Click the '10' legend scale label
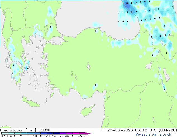The image size is (177, 137). click(35, 136)
